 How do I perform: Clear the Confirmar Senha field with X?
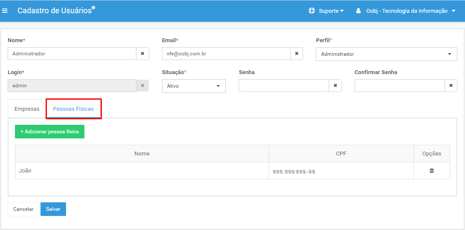[x=451, y=86]
